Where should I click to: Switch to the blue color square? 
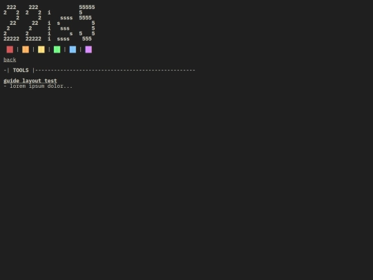click(x=73, y=50)
